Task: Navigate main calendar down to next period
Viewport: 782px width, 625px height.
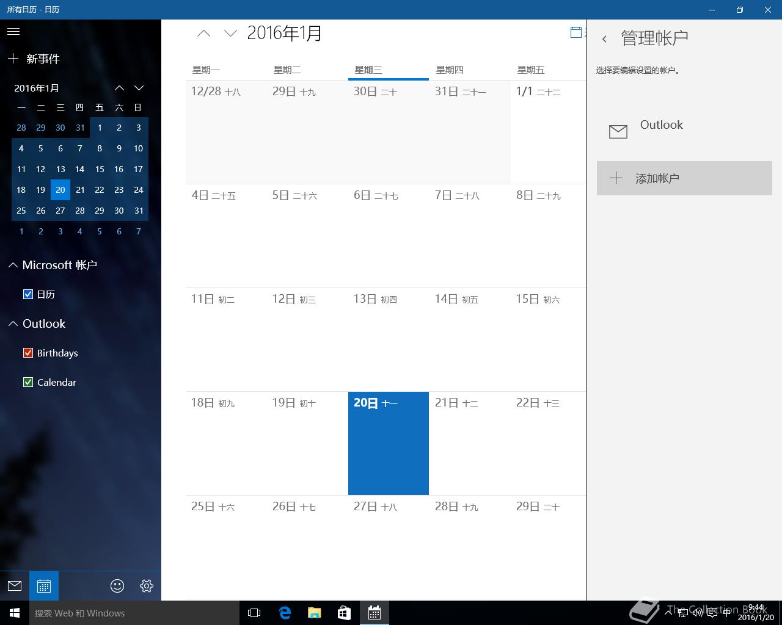Action: pos(230,34)
